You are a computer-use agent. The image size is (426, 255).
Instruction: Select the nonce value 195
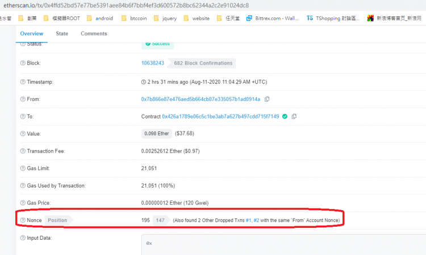click(145, 220)
